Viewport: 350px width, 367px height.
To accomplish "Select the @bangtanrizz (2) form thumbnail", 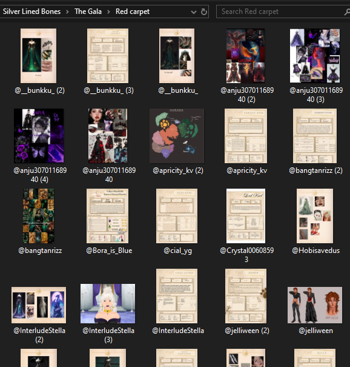I will (315, 136).
